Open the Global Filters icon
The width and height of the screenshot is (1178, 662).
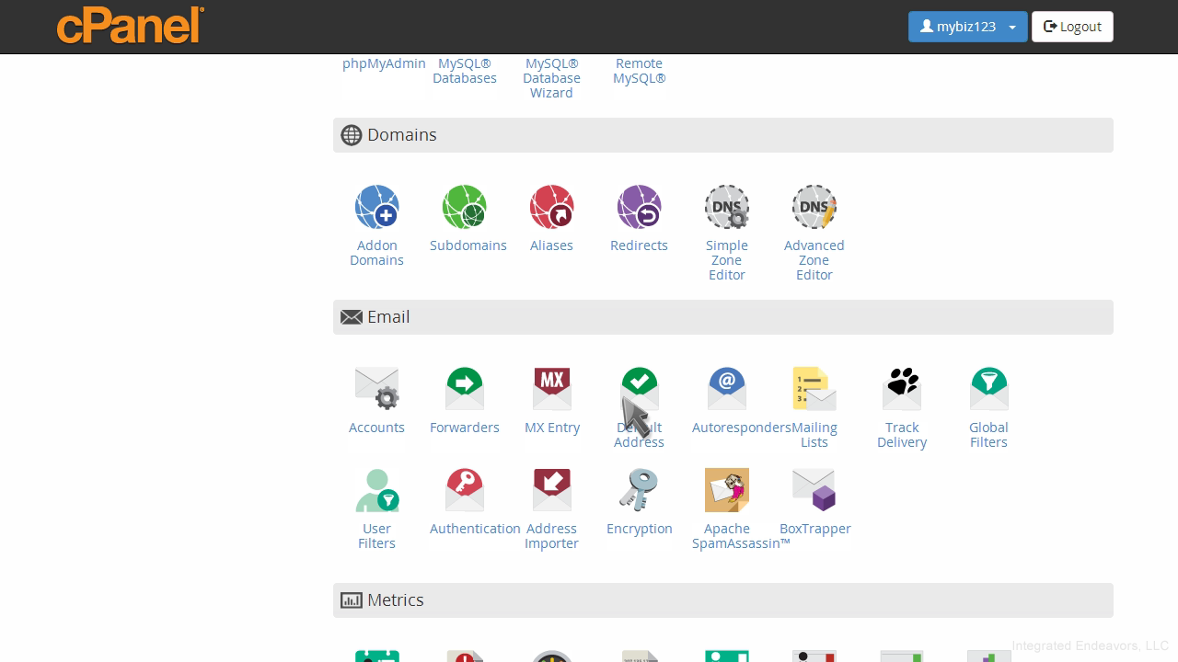click(988, 389)
